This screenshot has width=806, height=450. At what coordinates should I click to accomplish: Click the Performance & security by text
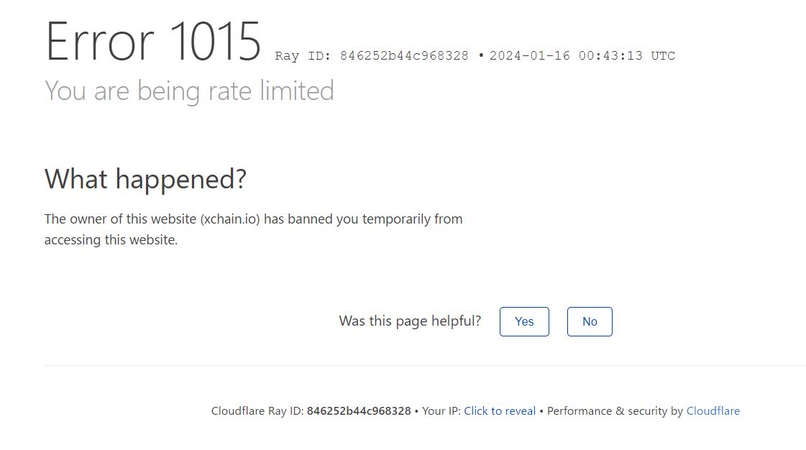click(615, 411)
